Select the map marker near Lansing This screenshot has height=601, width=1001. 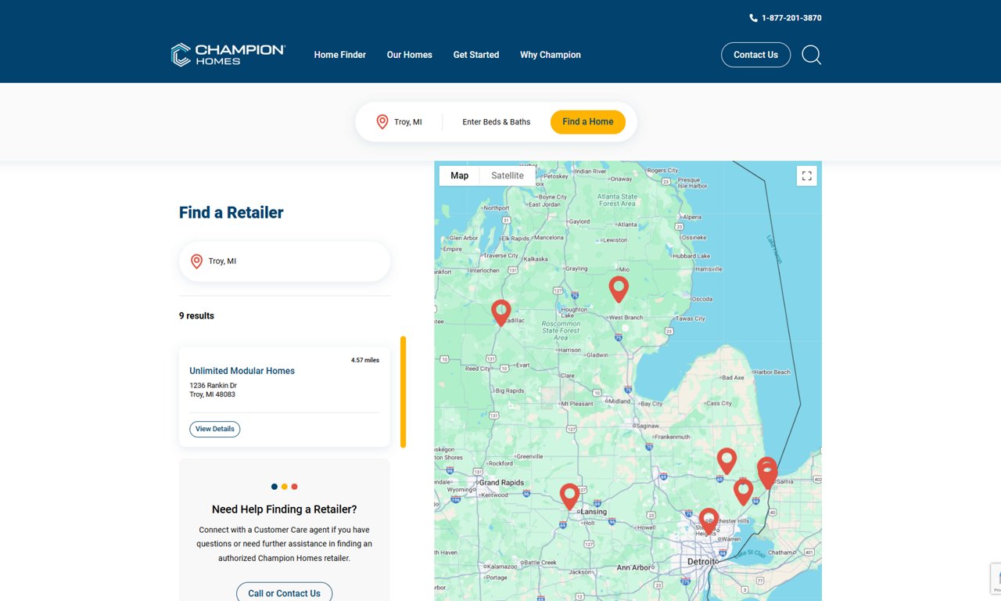(x=569, y=495)
